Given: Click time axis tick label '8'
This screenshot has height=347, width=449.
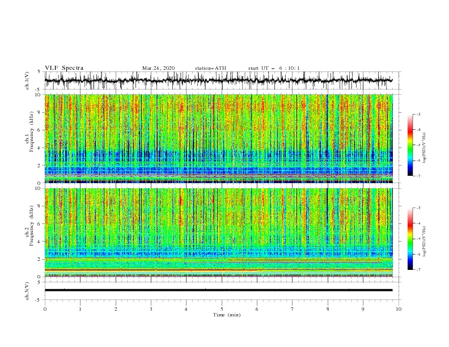Looking at the screenshot, I should coord(328,309).
